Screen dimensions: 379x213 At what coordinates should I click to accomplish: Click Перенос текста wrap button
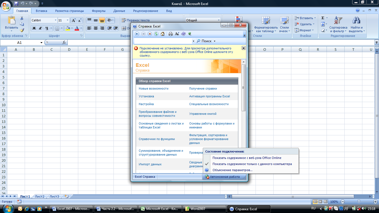(136, 20)
